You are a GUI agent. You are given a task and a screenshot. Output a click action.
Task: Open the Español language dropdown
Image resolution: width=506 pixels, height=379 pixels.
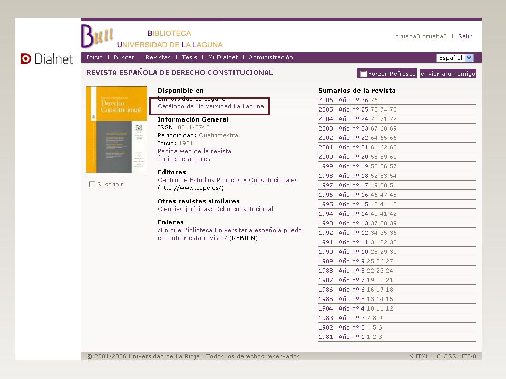455,58
